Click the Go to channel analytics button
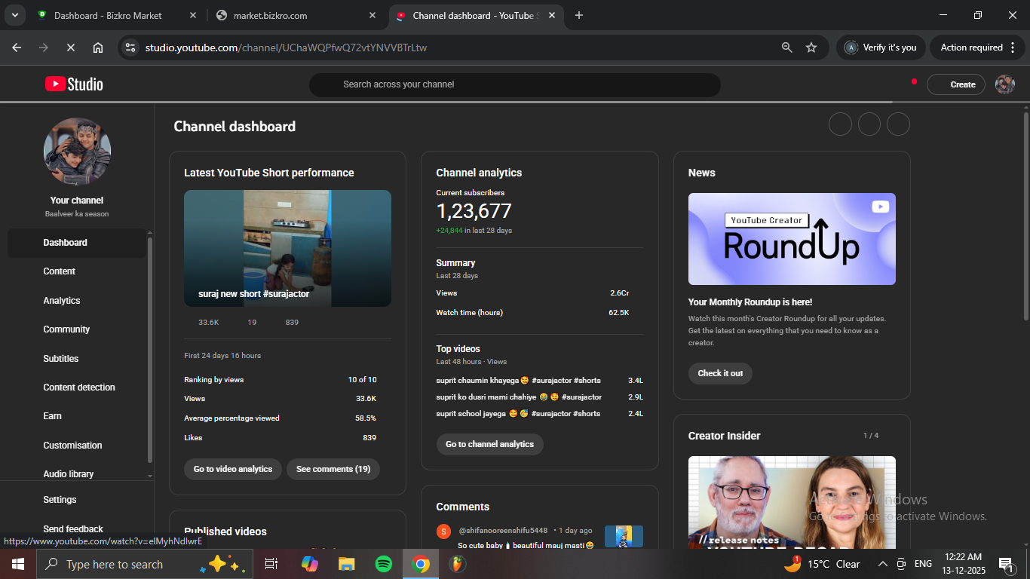This screenshot has width=1030, height=579. tap(489, 444)
